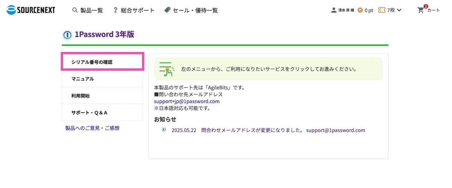Click the SOURCENEXT logo
Viewport: 452px width, 188px height.
31,10
